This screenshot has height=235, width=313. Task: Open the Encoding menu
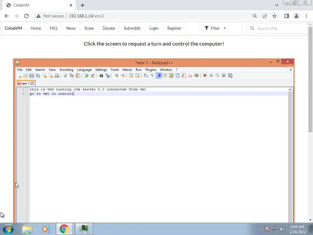tap(66, 69)
